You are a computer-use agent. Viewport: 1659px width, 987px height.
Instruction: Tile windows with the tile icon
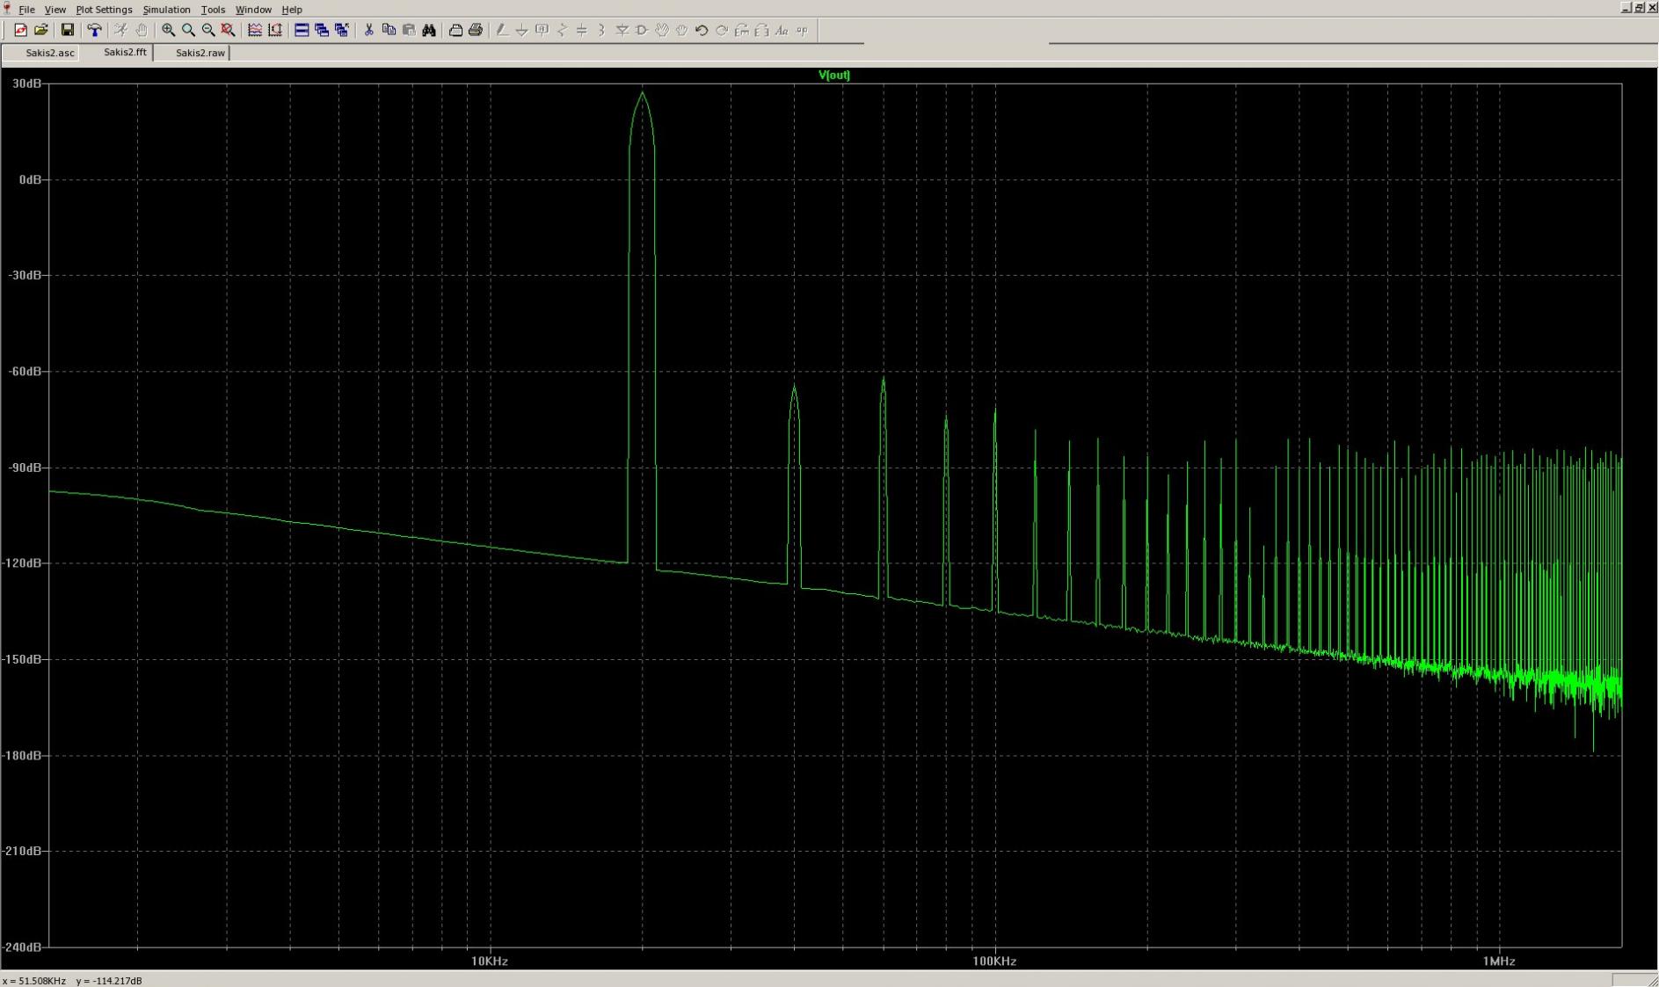coord(302,31)
